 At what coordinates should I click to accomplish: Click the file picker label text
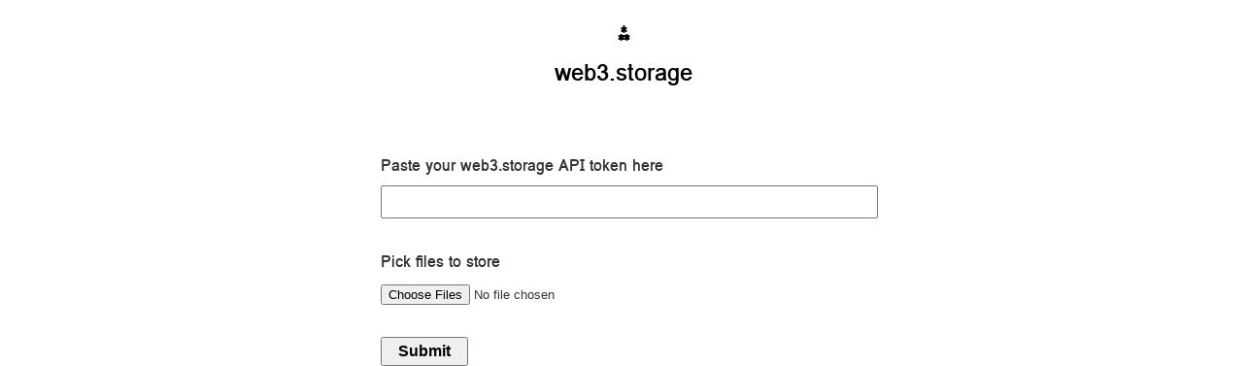[440, 262]
